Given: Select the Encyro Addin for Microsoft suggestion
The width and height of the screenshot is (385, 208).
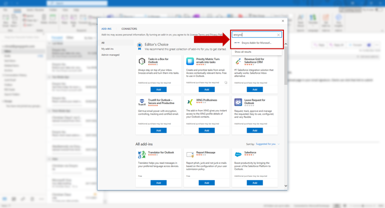Looking at the screenshot, I should pyautogui.click(x=257, y=43).
